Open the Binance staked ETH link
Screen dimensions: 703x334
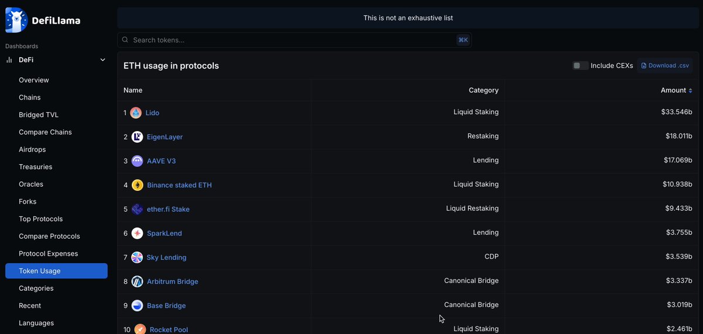coord(179,185)
